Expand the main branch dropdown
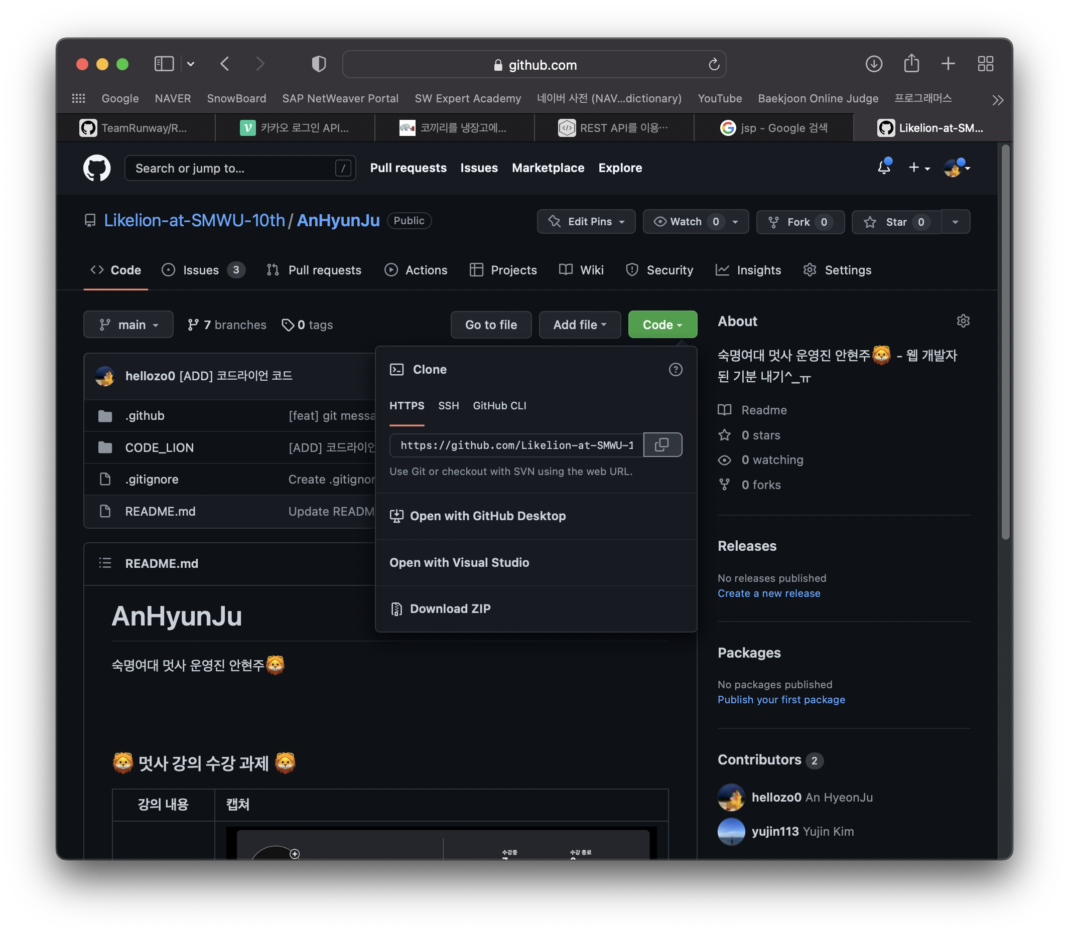This screenshot has width=1069, height=934. 128,325
